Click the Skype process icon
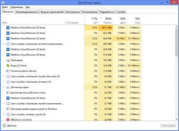The width and height of the screenshot is (179, 131). pos(8,65)
